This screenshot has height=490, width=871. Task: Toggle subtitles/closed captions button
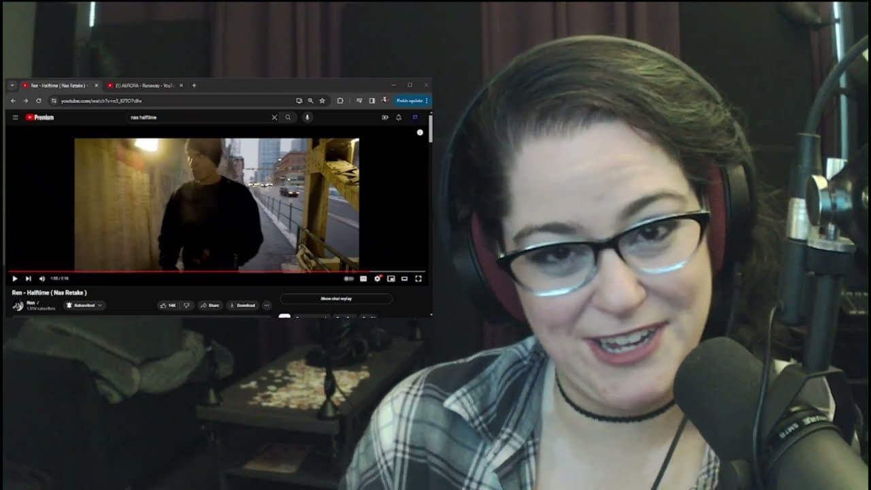pyautogui.click(x=363, y=278)
